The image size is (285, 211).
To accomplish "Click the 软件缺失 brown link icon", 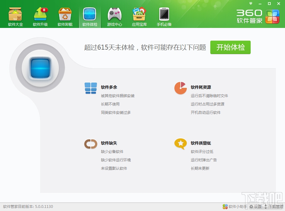I will [91, 144].
